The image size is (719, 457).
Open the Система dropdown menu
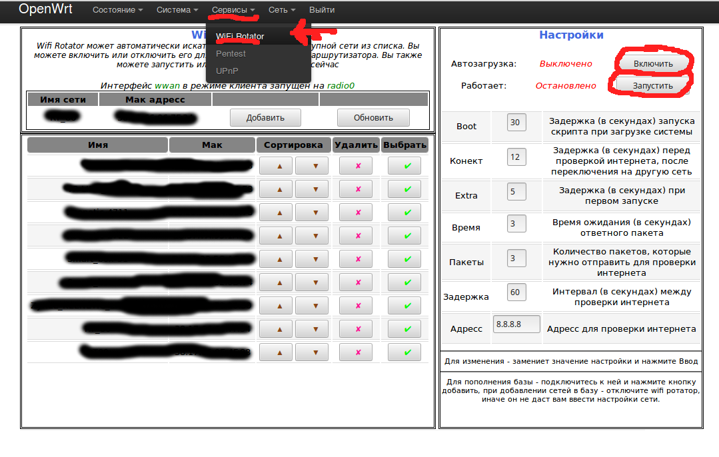pos(177,10)
